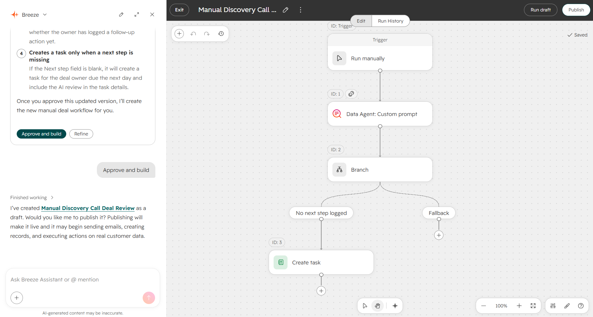The height and width of the screenshot is (317, 593).
Task: Open version history clock icon
Action: (x=221, y=34)
